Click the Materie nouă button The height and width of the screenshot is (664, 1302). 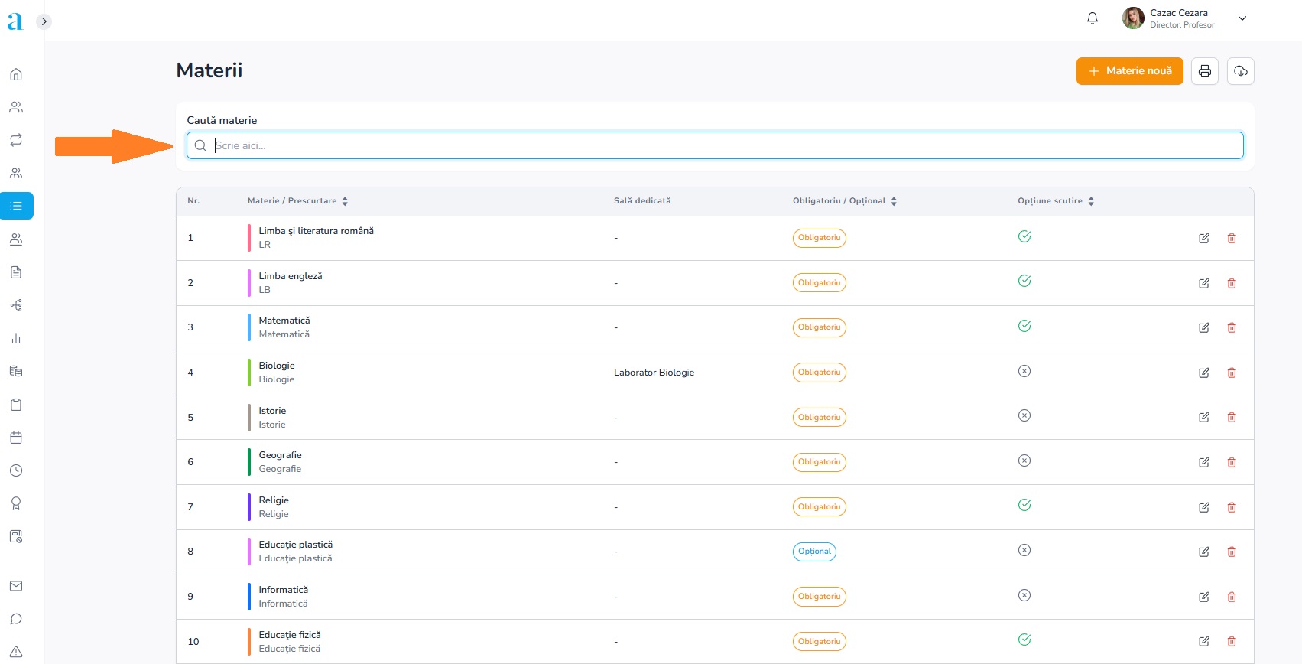(x=1129, y=71)
